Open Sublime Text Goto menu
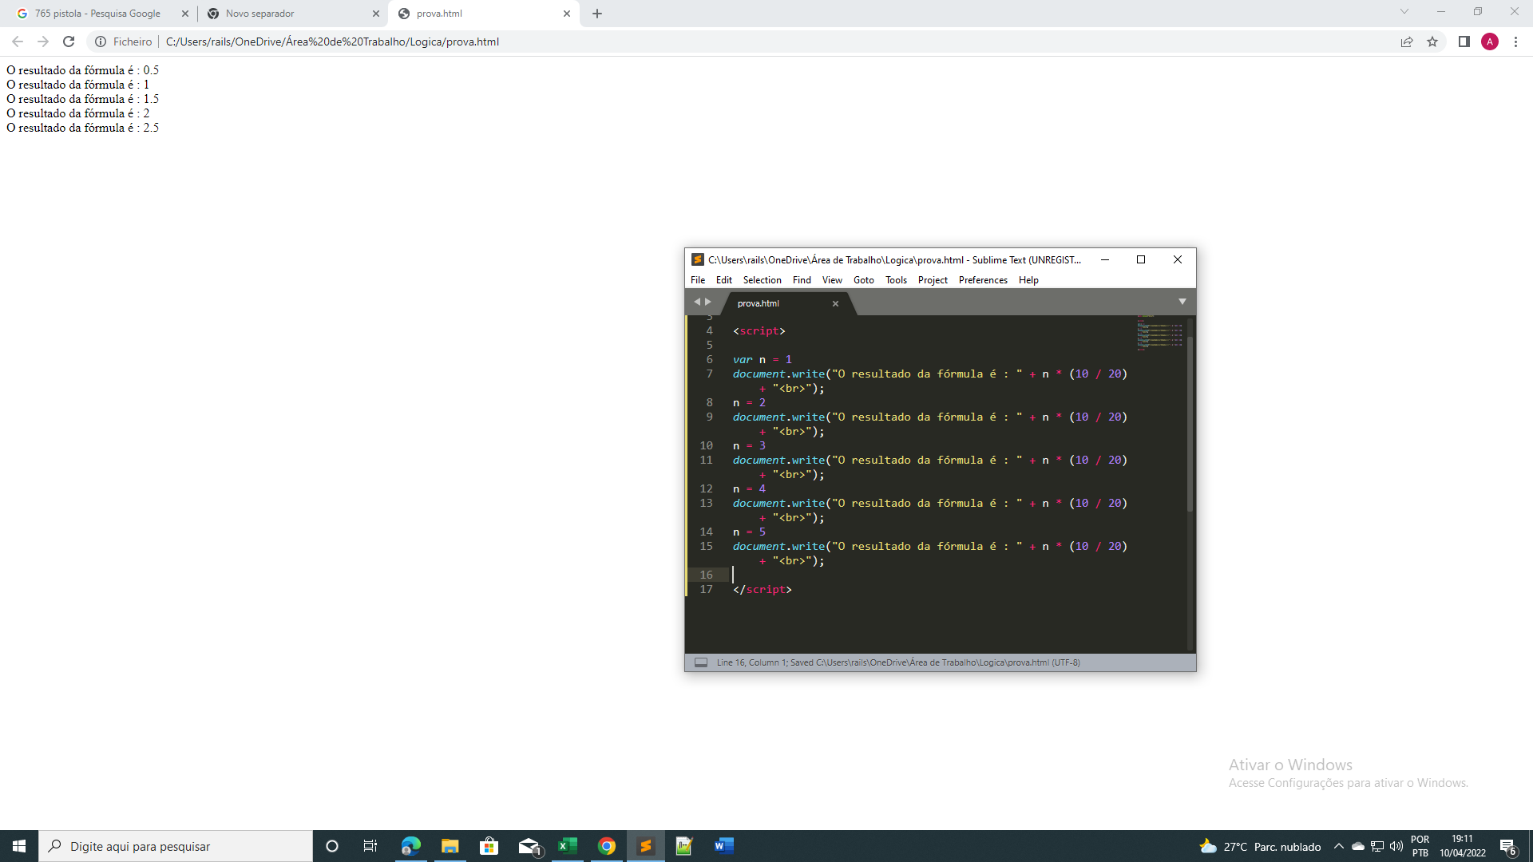 (x=864, y=280)
